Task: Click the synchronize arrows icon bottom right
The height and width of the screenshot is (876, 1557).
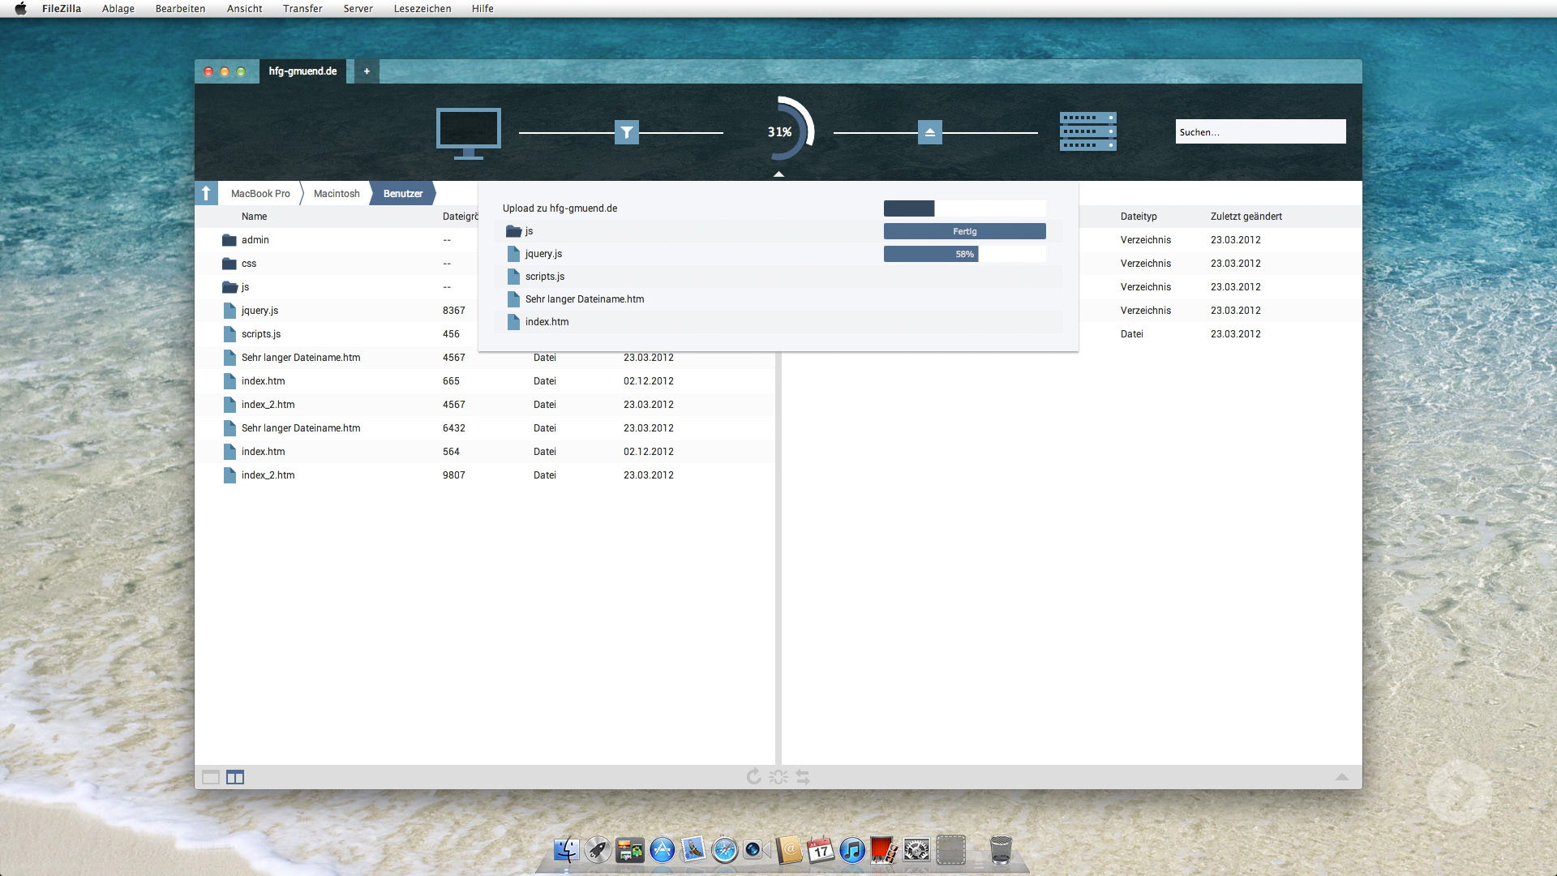Action: click(x=803, y=776)
